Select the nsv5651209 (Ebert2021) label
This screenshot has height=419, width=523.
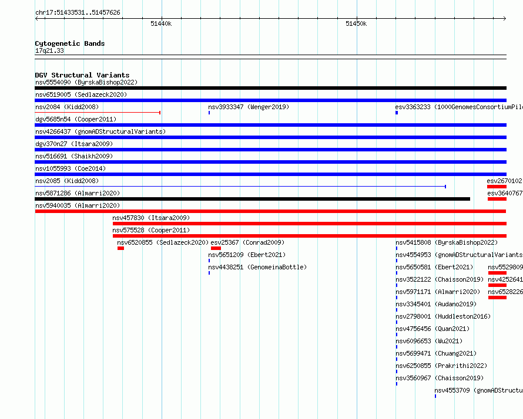click(x=247, y=255)
